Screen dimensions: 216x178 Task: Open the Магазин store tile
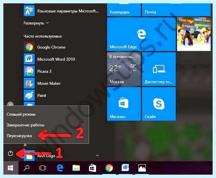click(x=124, y=104)
